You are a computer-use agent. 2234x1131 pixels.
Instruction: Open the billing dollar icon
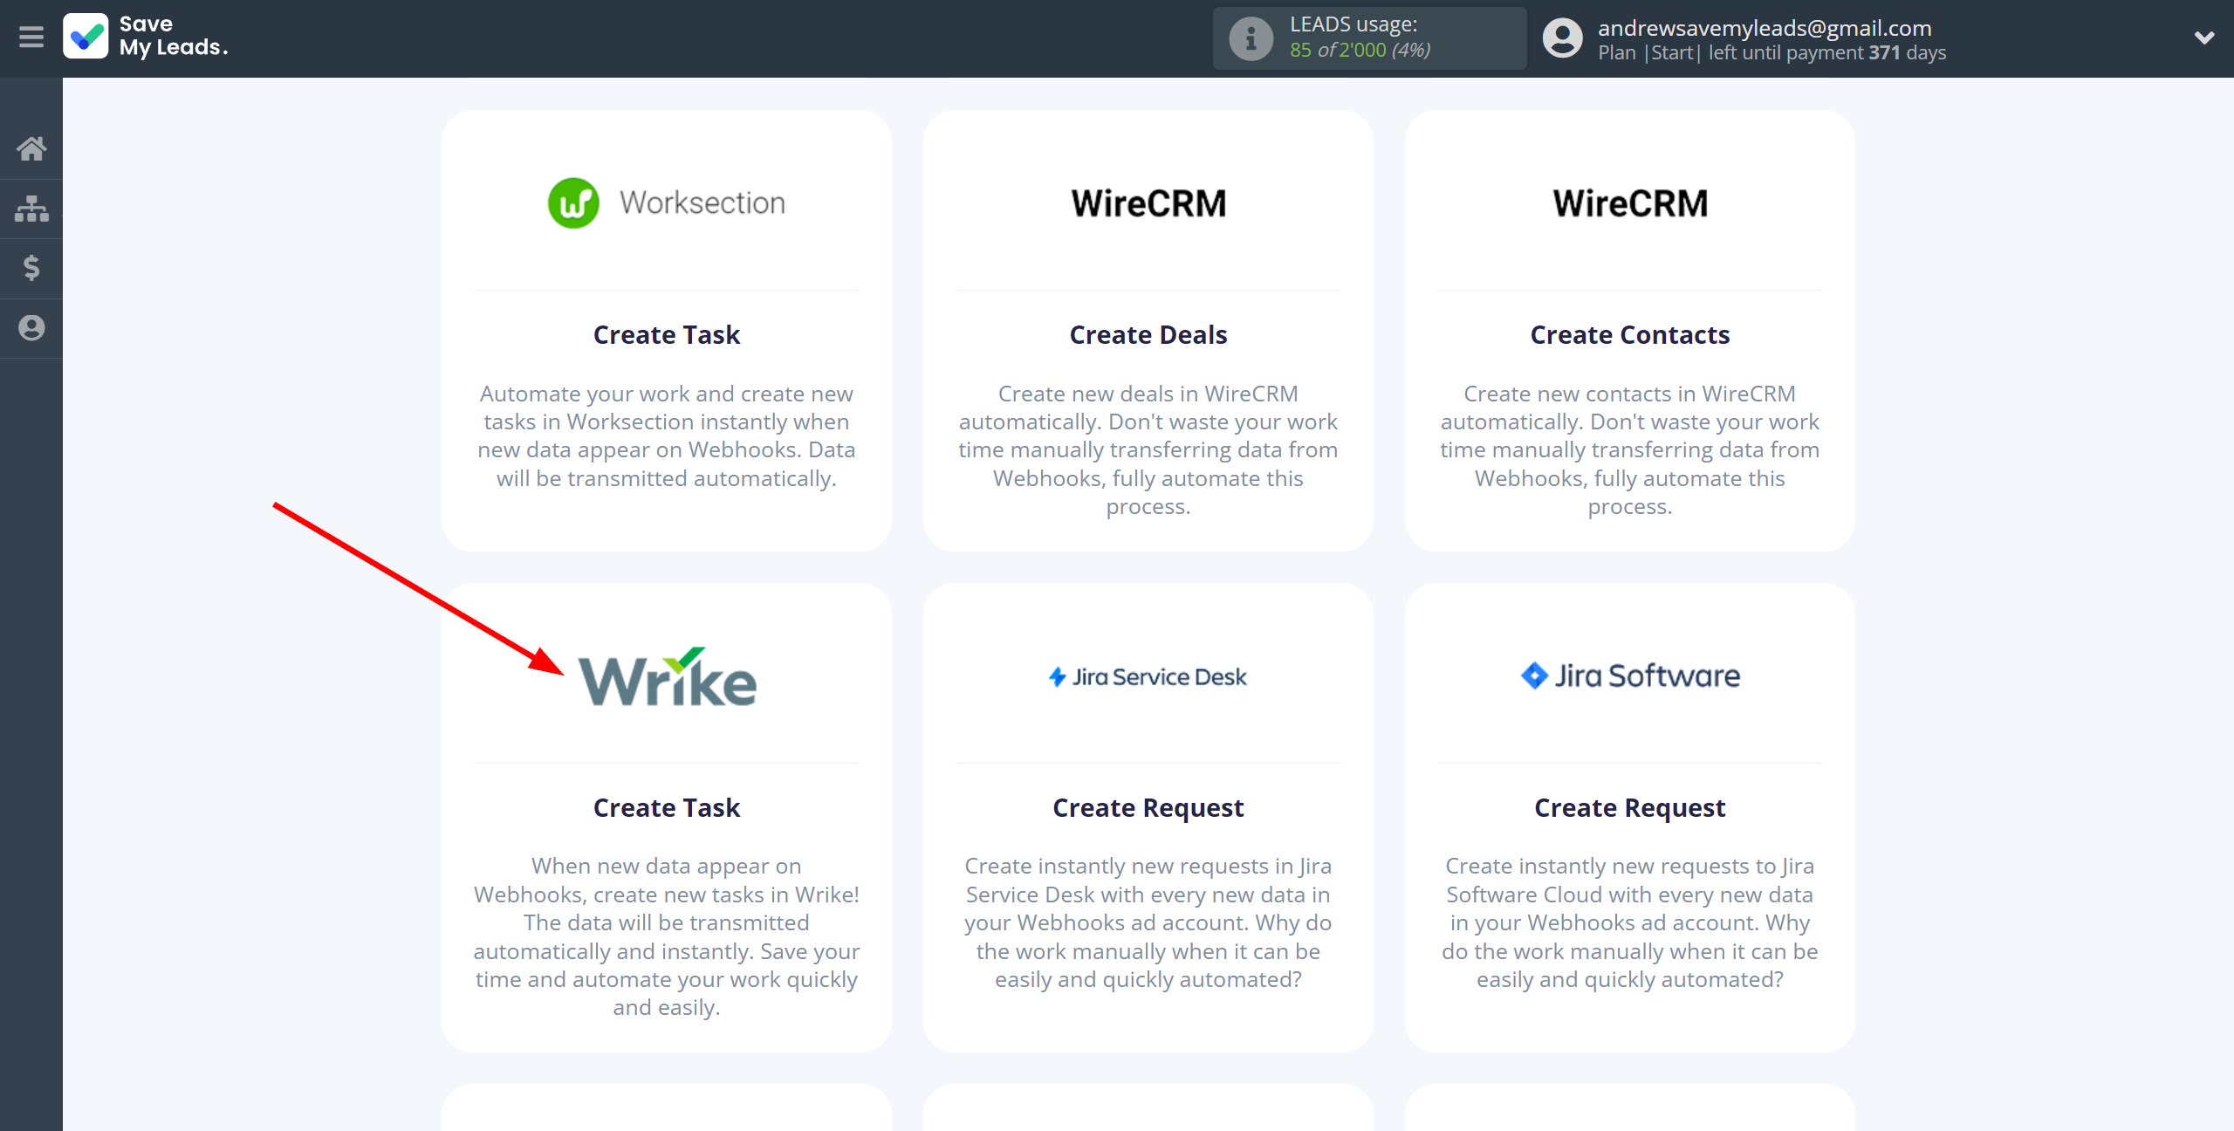click(x=31, y=268)
